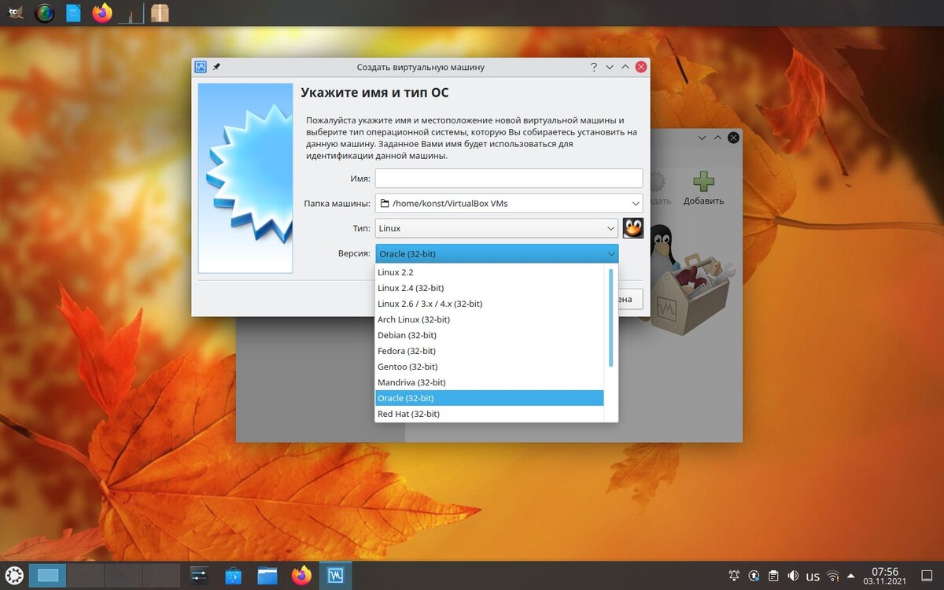
Task: Click the version list scrollbar
Action: pyautogui.click(x=610, y=317)
